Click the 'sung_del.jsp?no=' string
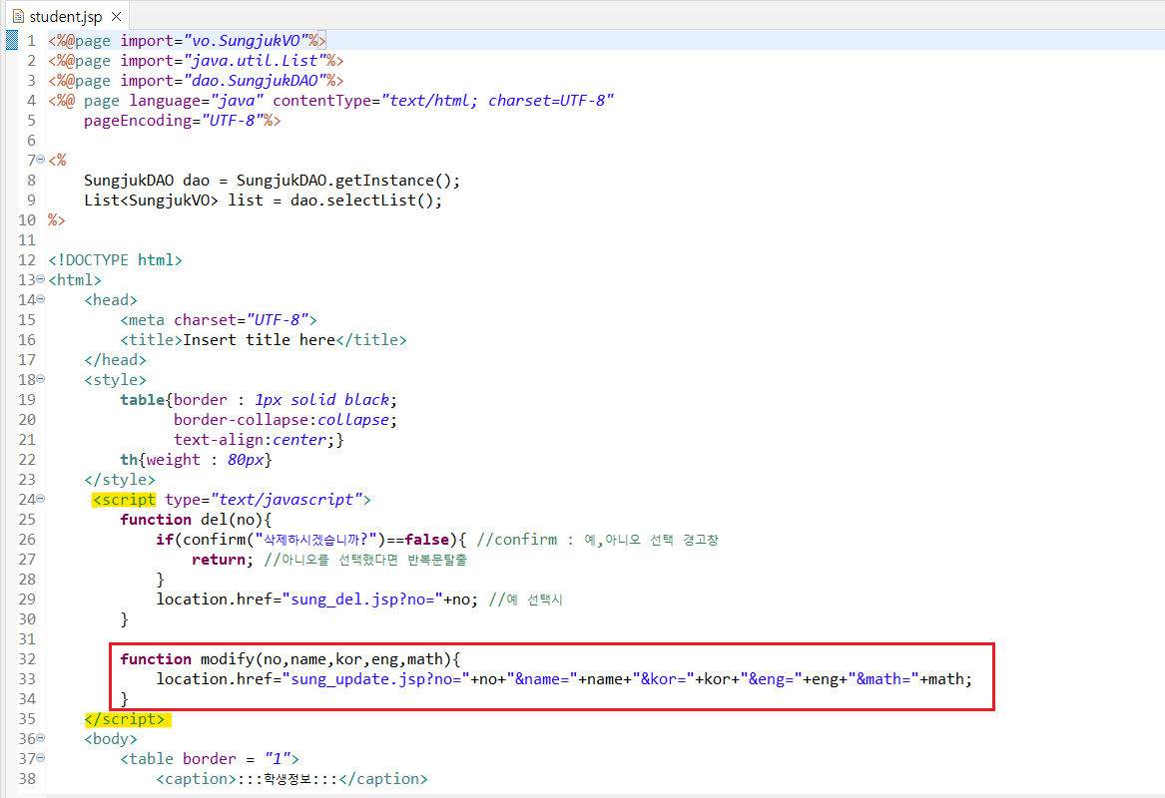The height and width of the screenshot is (798, 1165). click(x=361, y=599)
